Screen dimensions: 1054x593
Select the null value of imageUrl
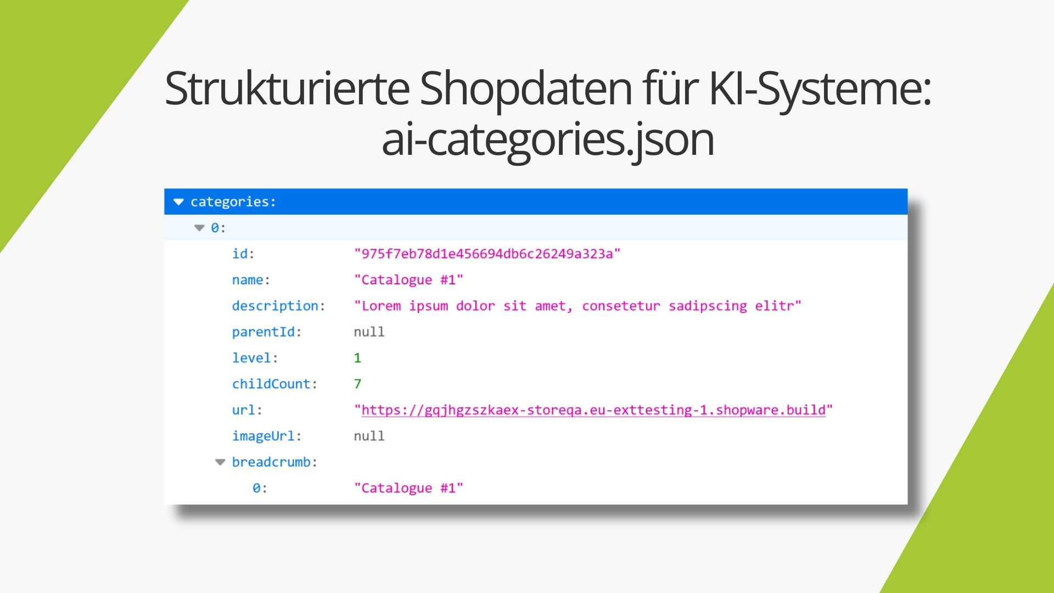(x=369, y=436)
